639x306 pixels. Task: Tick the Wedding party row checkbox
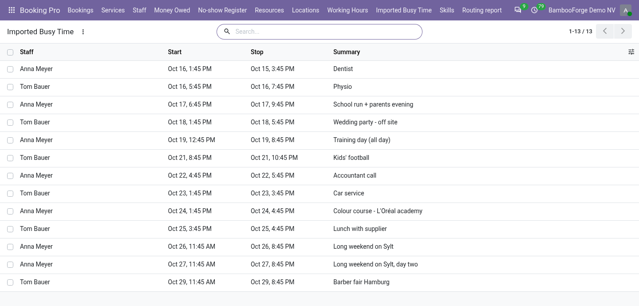pyautogui.click(x=10, y=123)
